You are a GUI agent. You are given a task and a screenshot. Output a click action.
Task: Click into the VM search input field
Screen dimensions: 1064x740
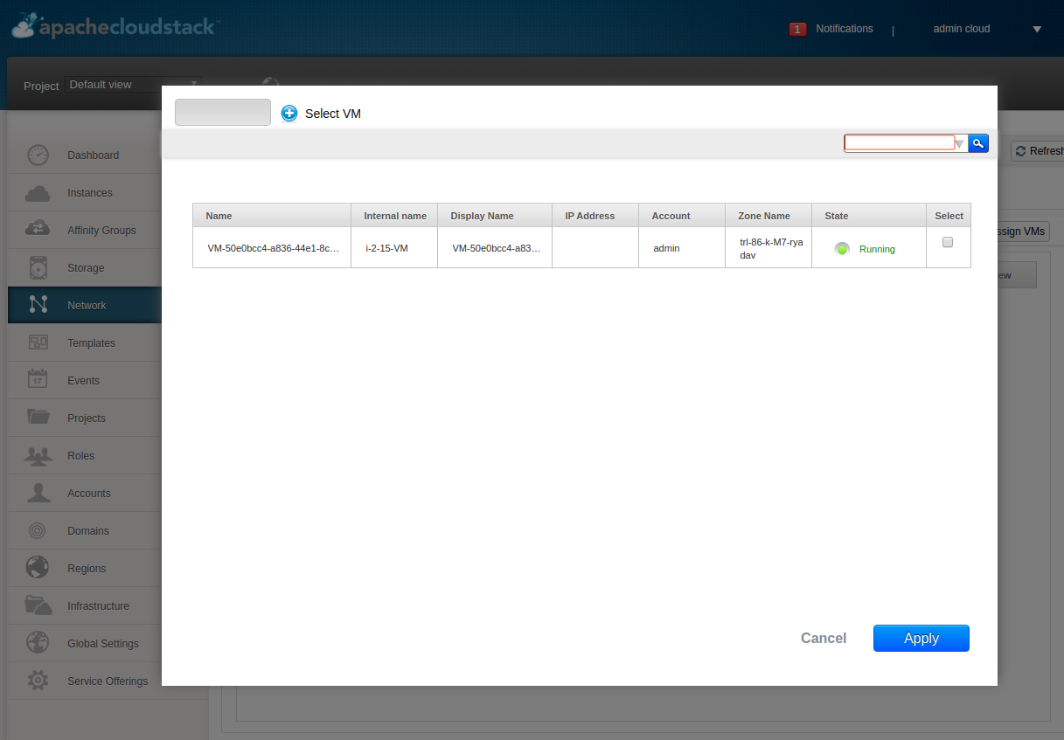pos(899,143)
